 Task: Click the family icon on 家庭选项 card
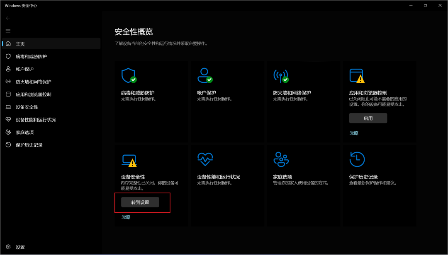click(x=281, y=159)
